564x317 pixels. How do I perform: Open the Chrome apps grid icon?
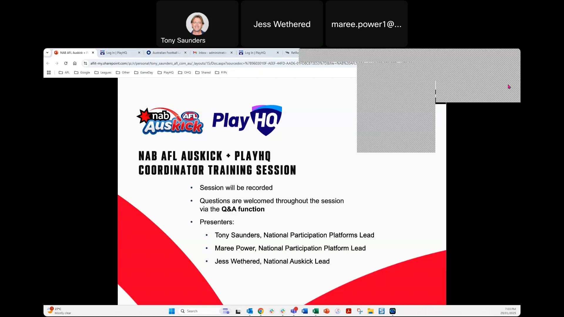click(x=49, y=72)
